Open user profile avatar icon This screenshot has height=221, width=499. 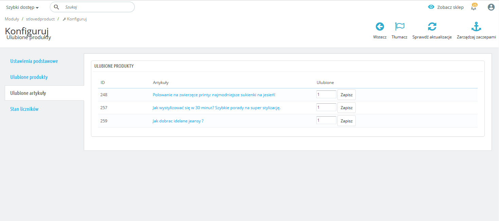[x=491, y=7]
